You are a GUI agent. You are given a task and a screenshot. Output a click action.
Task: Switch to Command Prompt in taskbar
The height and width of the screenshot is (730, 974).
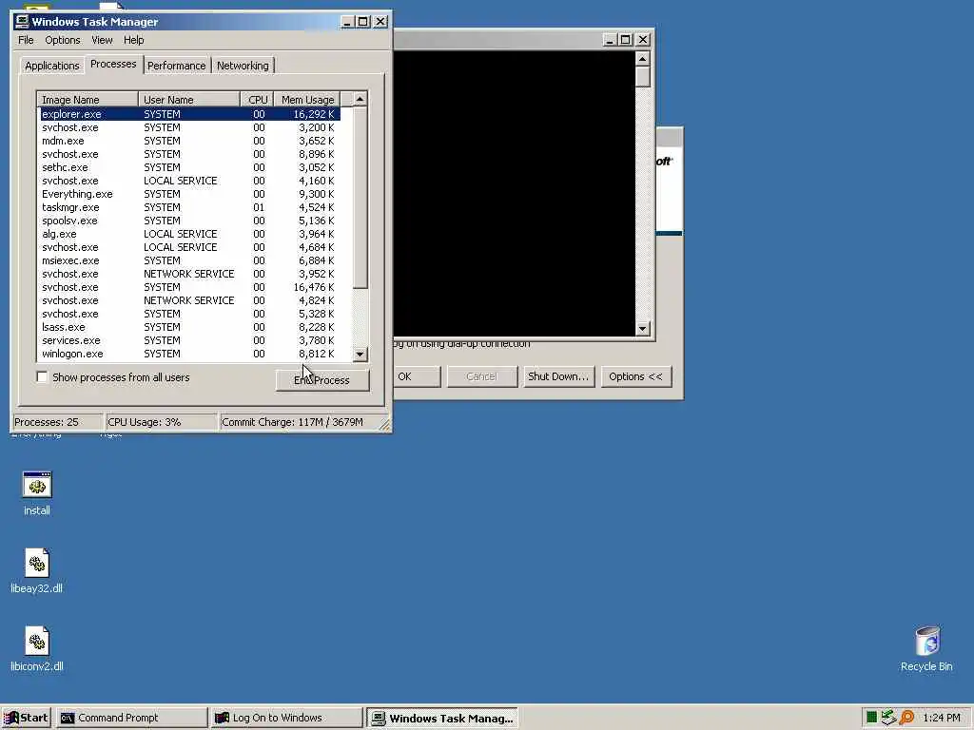tap(131, 718)
